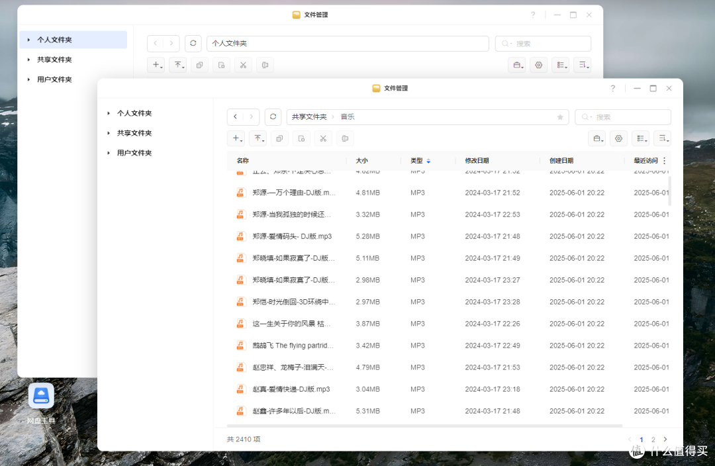
Task: Open the view mode dropdown in back window
Action: [x=561, y=65]
